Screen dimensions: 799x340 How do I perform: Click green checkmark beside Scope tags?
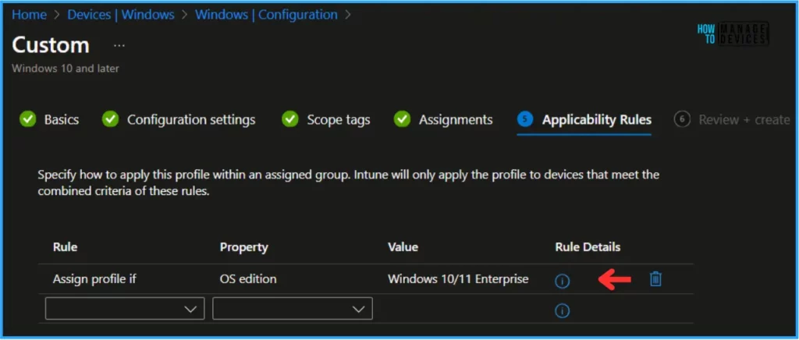[x=290, y=119]
